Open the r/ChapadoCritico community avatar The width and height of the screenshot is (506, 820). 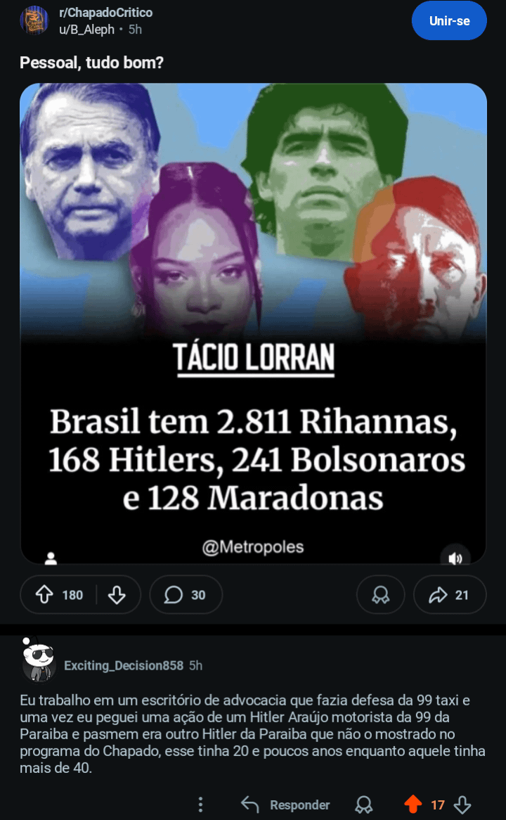[34, 21]
